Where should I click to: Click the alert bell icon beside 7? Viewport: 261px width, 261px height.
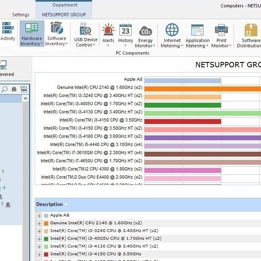pyautogui.click(x=8, y=204)
